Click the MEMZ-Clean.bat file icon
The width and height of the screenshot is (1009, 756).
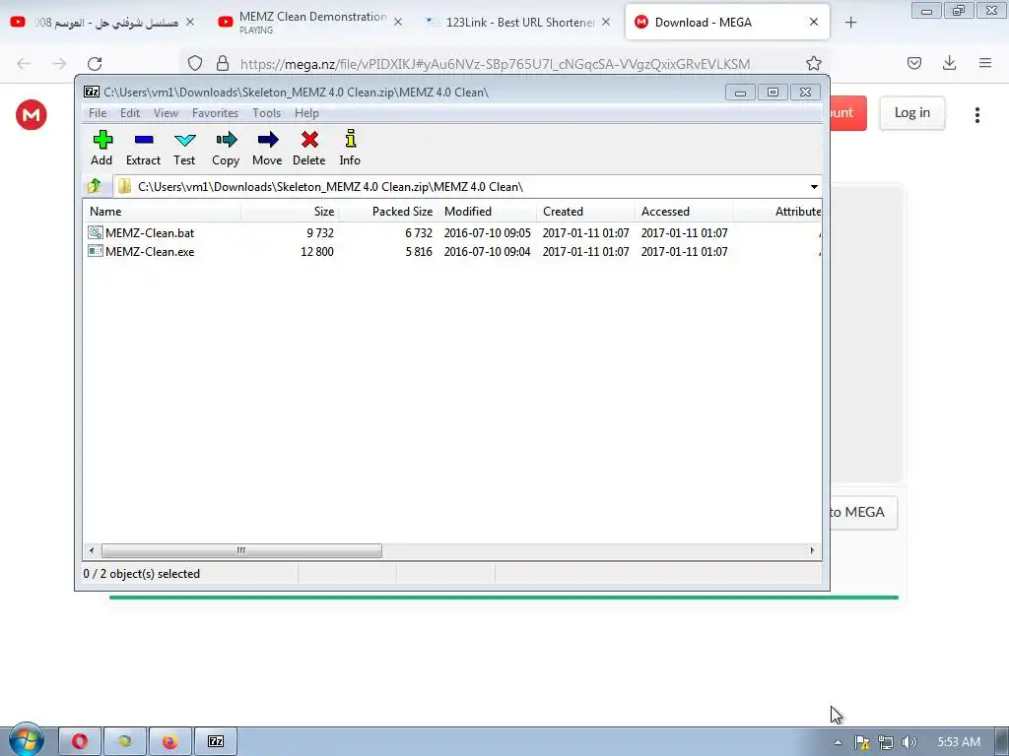(x=96, y=232)
